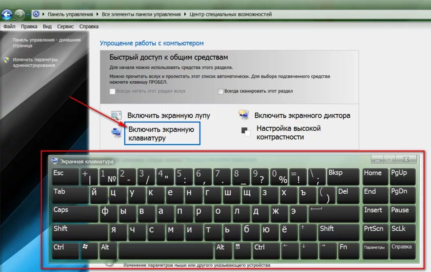Tap the right arrow key
Image resolution: width=431 pixels, height=272 pixels.
tap(328, 251)
